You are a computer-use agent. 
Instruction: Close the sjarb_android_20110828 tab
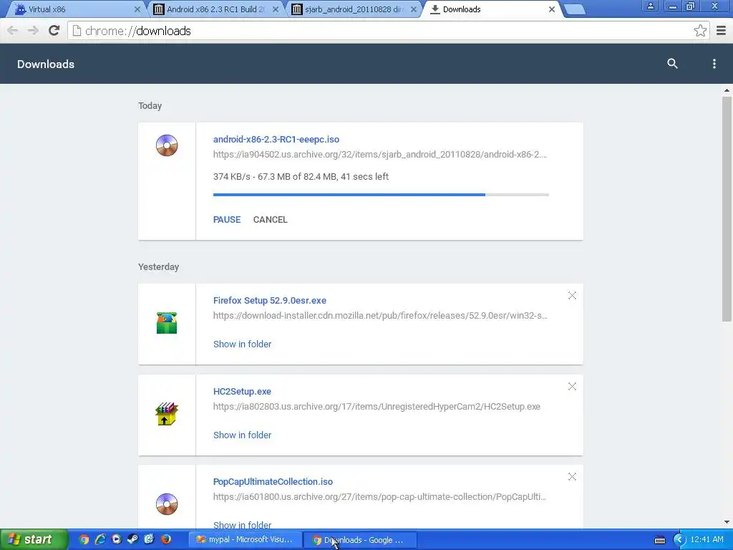(413, 9)
